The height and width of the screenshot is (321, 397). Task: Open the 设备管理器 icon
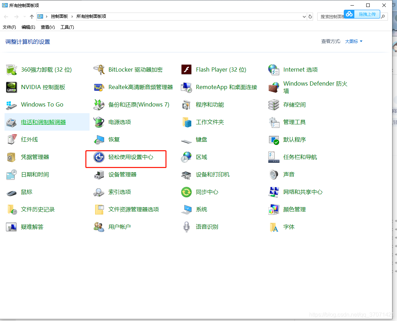[x=99, y=175]
